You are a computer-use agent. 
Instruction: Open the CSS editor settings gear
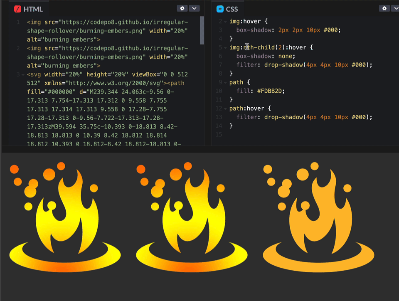385,8
